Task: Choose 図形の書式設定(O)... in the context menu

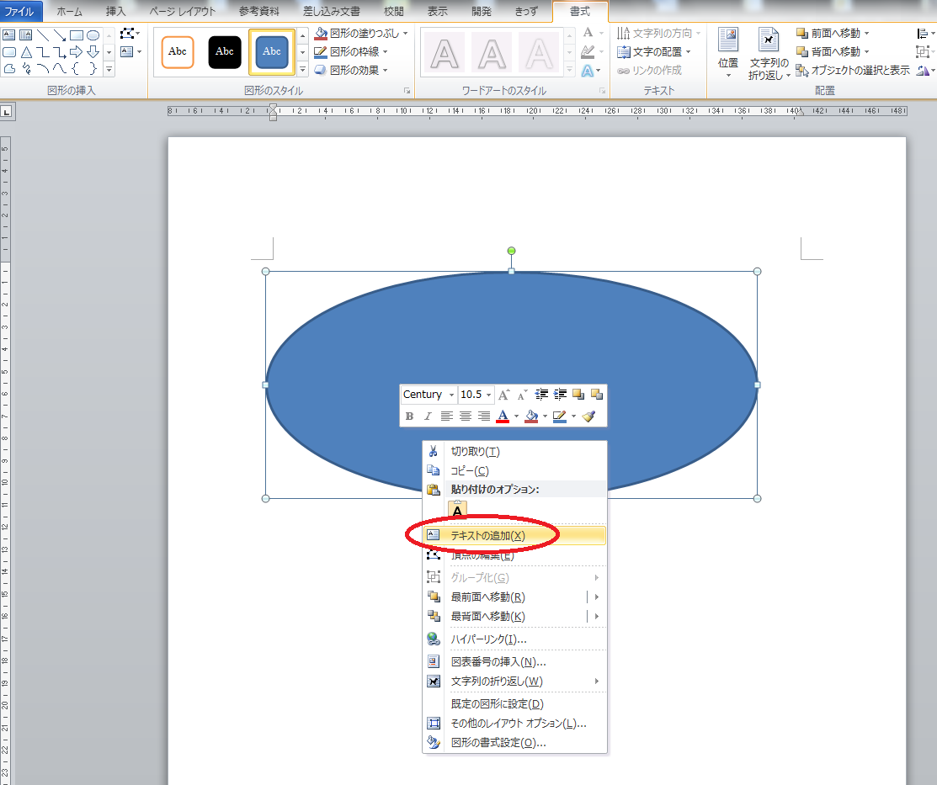Action: pyautogui.click(x=514, y=743)
